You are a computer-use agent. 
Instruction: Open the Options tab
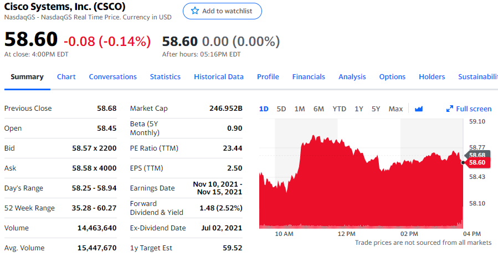point(392,77)
